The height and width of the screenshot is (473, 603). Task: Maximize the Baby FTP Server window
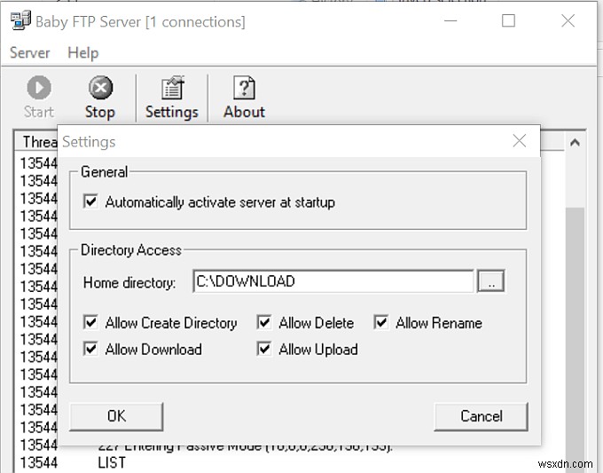[508, 21]
